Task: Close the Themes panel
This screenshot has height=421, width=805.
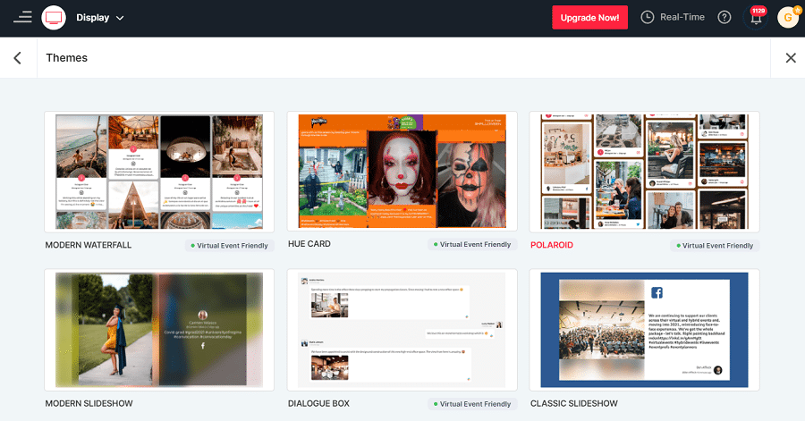Action: [x=790, y=58]
